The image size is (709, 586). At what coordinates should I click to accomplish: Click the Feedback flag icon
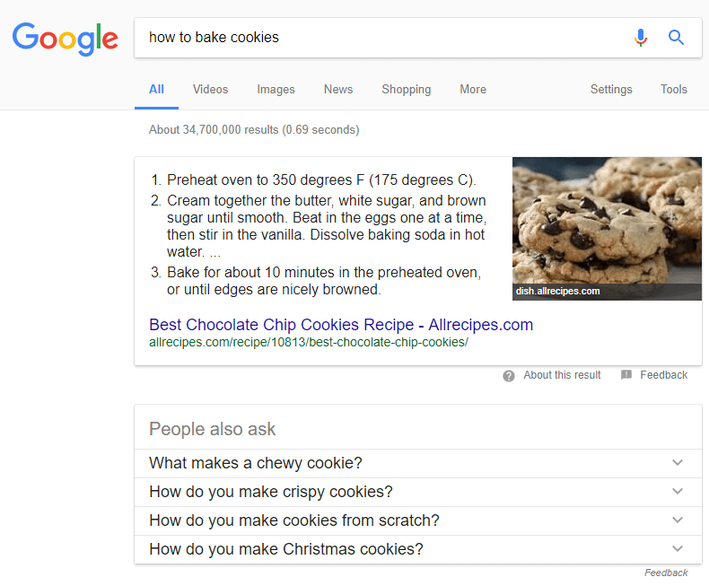[626, 375]
